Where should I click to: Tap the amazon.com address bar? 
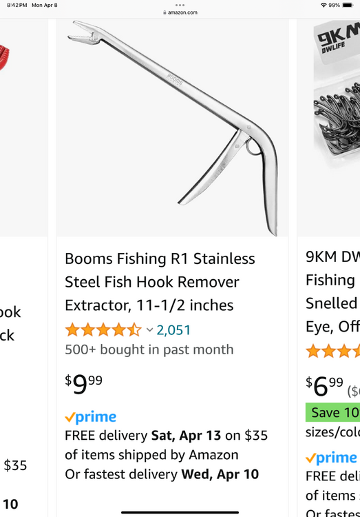click(180, 12)
